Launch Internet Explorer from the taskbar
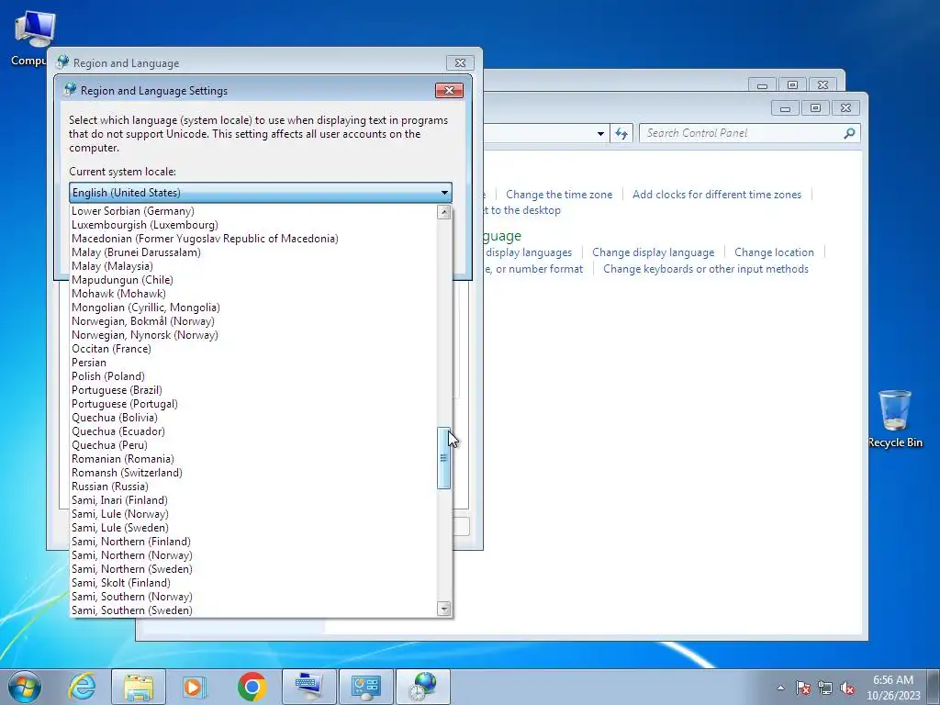Viewport: 940px width, 705px height. (x=82, y=687)
